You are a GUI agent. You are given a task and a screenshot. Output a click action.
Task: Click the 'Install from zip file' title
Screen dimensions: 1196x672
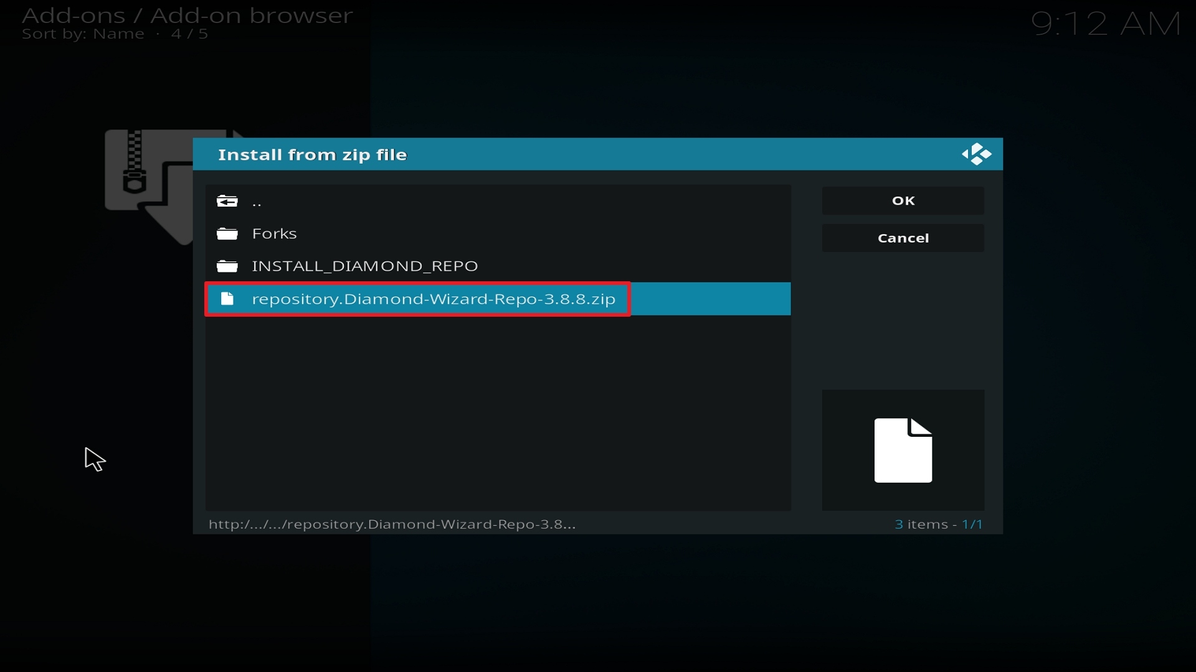pyautogui.click(x=312, y=154)
